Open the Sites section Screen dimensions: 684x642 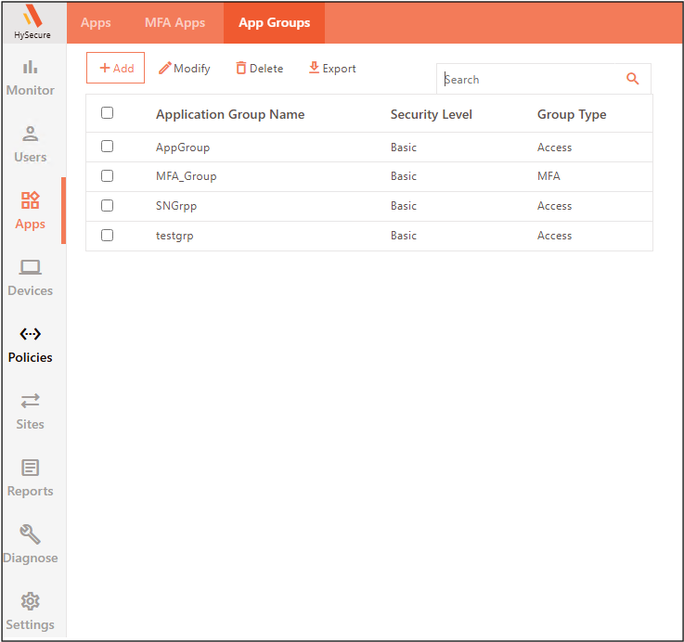coord(31,412)
